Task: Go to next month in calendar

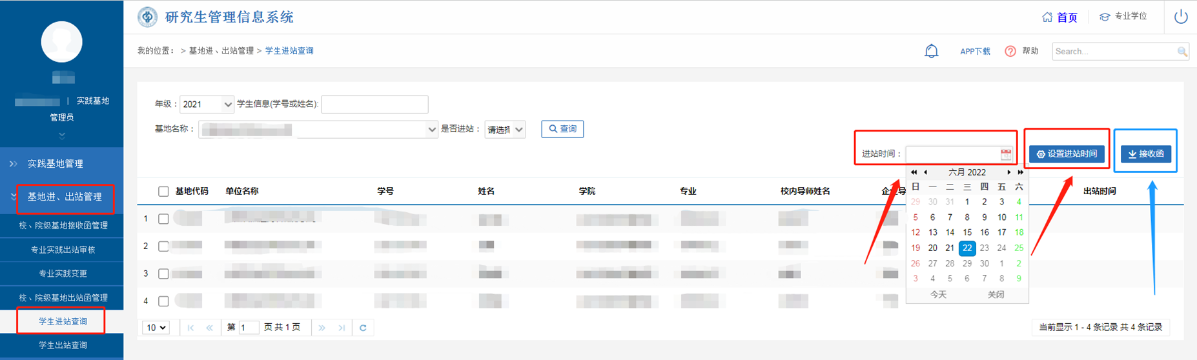Action: click(x=1008, y=172)
